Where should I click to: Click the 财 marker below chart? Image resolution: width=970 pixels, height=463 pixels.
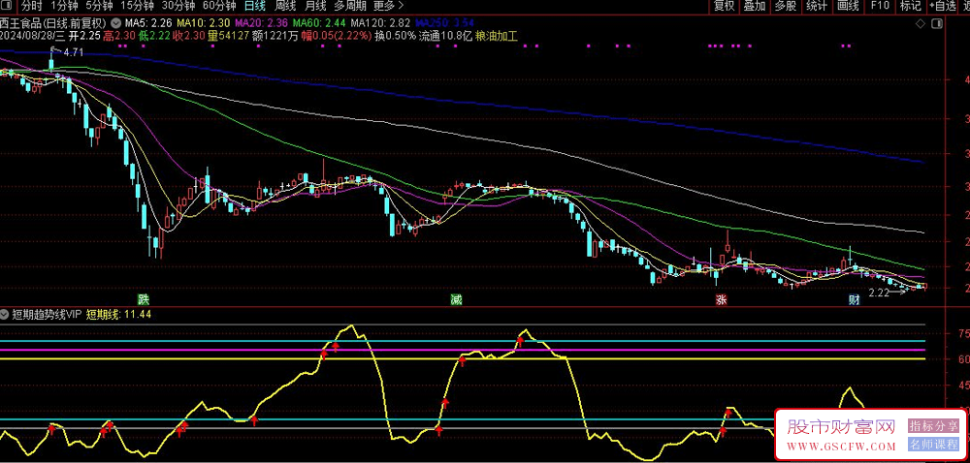pos(855,299)
